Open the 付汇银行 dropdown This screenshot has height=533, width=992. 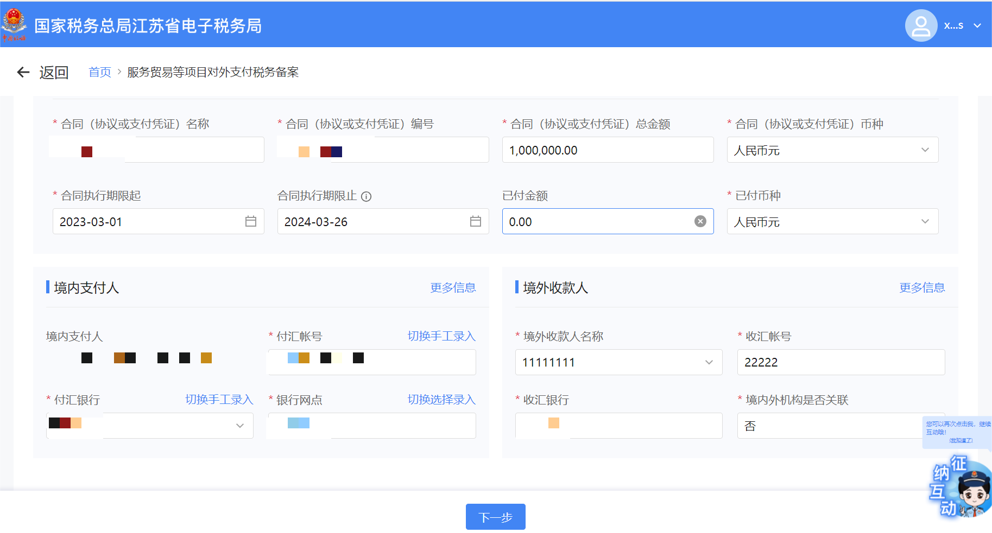click(239, 426)
